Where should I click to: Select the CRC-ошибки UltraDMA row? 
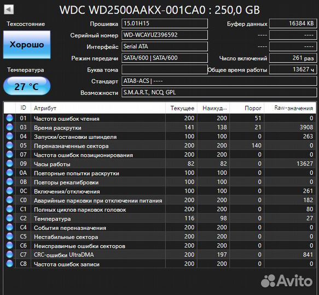click(160, 255)
